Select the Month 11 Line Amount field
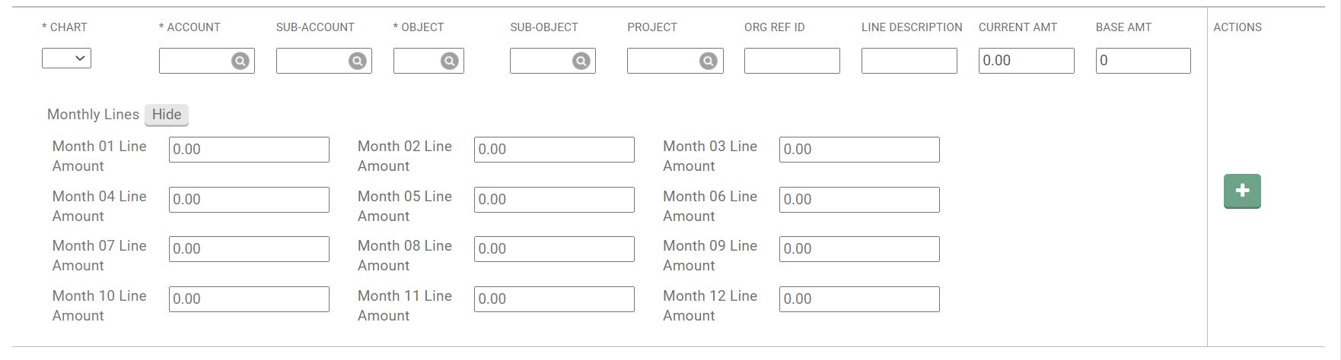Image resolution: width=1341 pixels, height=360 pixels. click(554, 299)
